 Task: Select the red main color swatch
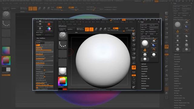click(65, 89)
